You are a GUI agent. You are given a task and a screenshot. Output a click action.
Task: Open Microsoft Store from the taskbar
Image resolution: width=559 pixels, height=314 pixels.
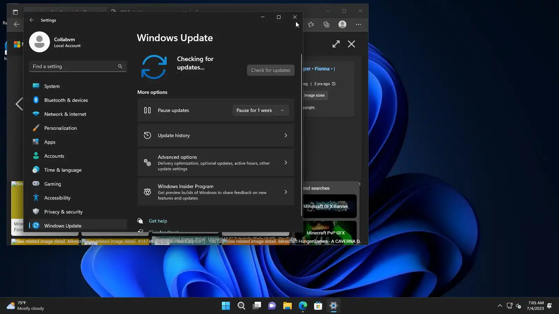pos(318,306)
